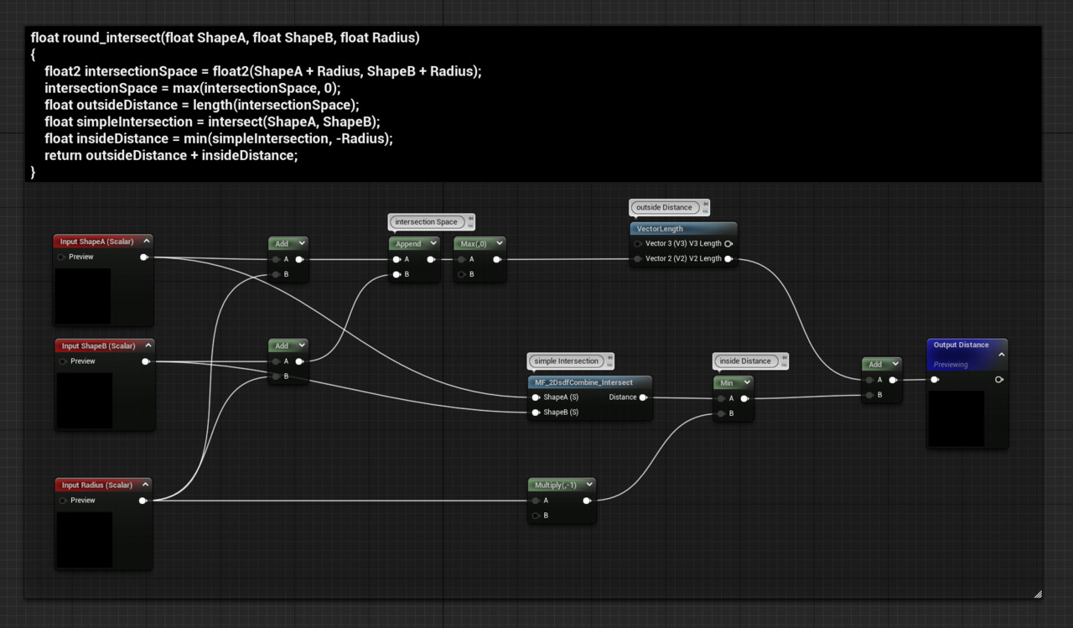Click the ShapeB (S) input pin on MF_2DsdfCombine_Intersect
Screen dimensions: 1073x628
[534, 412]
